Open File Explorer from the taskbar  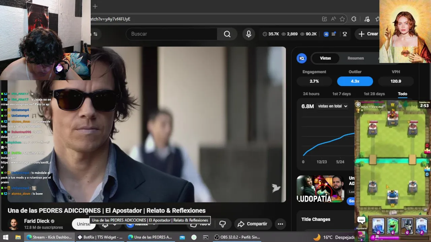[x=18, y=237]
